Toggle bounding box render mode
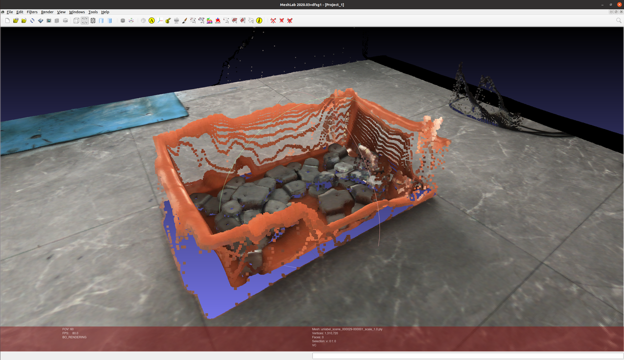Viewport: 624px width, 360px height. click(x=76, y=20)
